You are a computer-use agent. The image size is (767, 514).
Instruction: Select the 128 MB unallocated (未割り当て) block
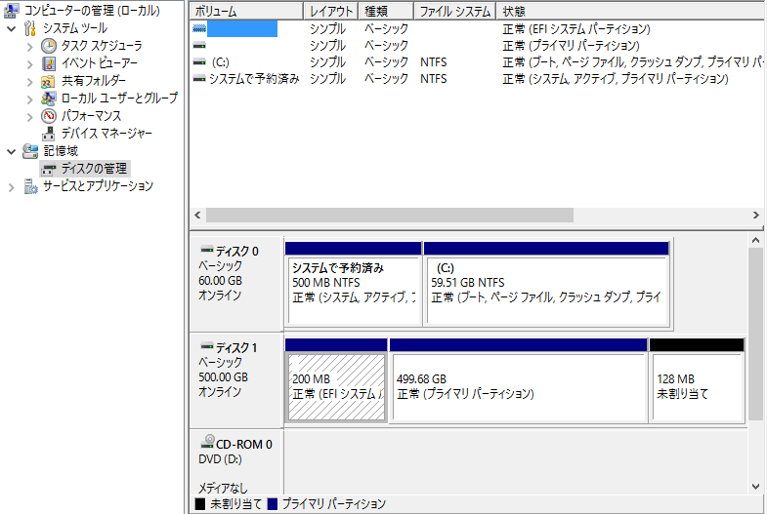696,387
